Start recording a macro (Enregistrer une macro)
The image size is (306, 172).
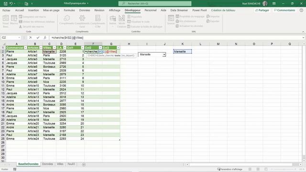[x=33, y=17]
